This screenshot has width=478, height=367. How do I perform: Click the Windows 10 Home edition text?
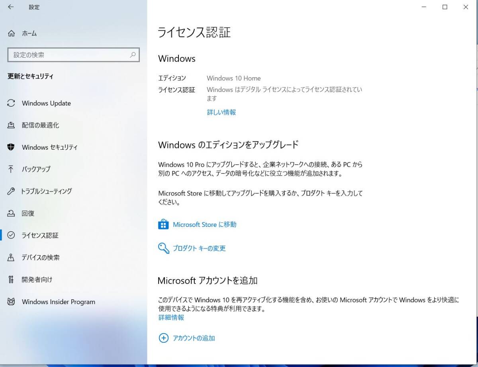(234, 78)
